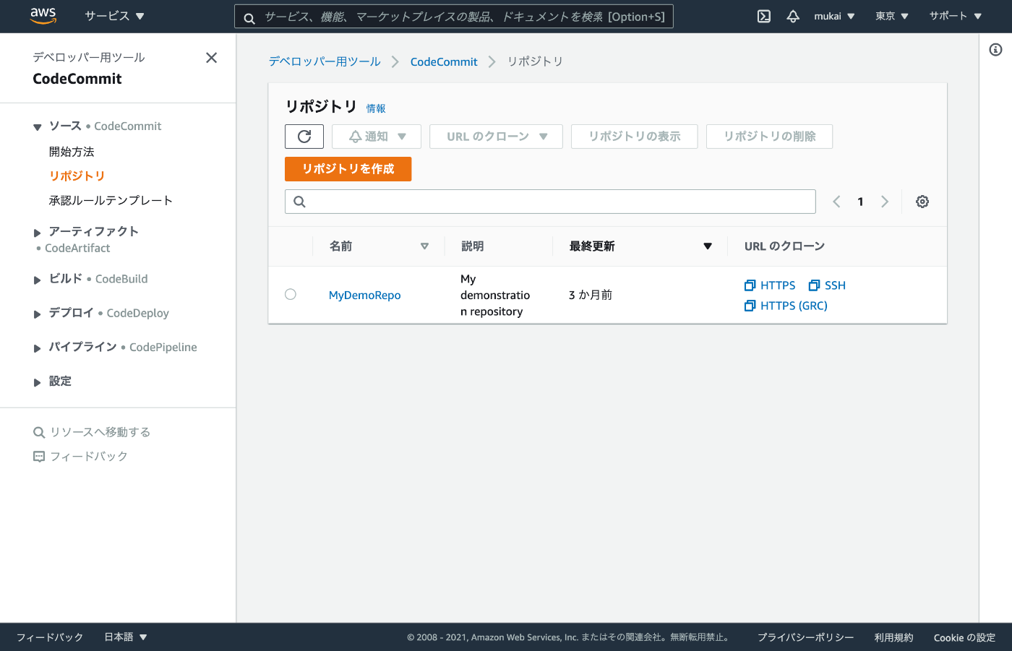Open the サービス dropdown menu
Viewport: 1012px width, 651px height.
[114, 16]
